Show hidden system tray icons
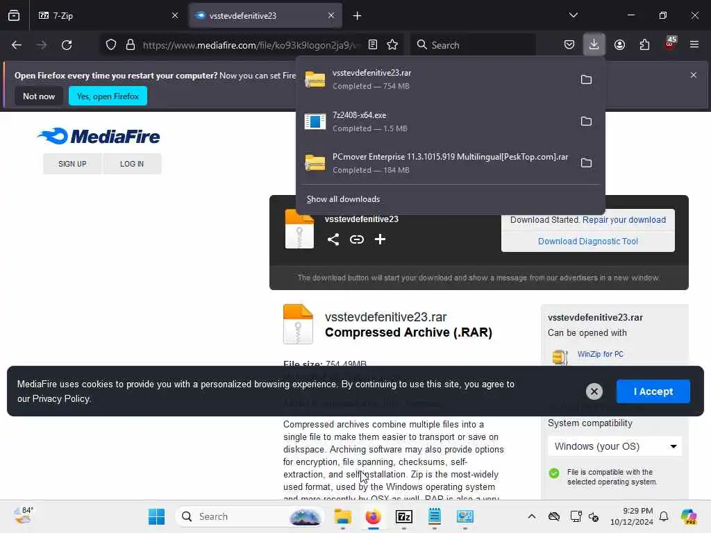711x533 pixels. pos(532,516)
